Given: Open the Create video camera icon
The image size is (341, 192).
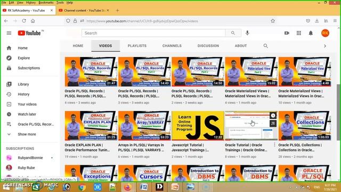Looking at the screenshot, I should tap(287, 33).
